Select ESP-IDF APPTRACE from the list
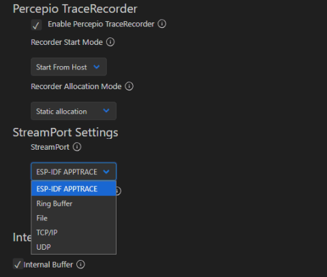Viewport: 327px width, 277px height. pyautogui.click(x=74, y=189)
